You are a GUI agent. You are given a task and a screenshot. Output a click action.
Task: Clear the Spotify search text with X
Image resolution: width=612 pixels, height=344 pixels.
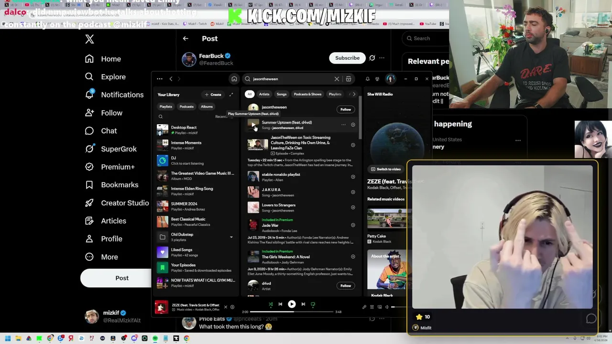(x=337, y=79)
